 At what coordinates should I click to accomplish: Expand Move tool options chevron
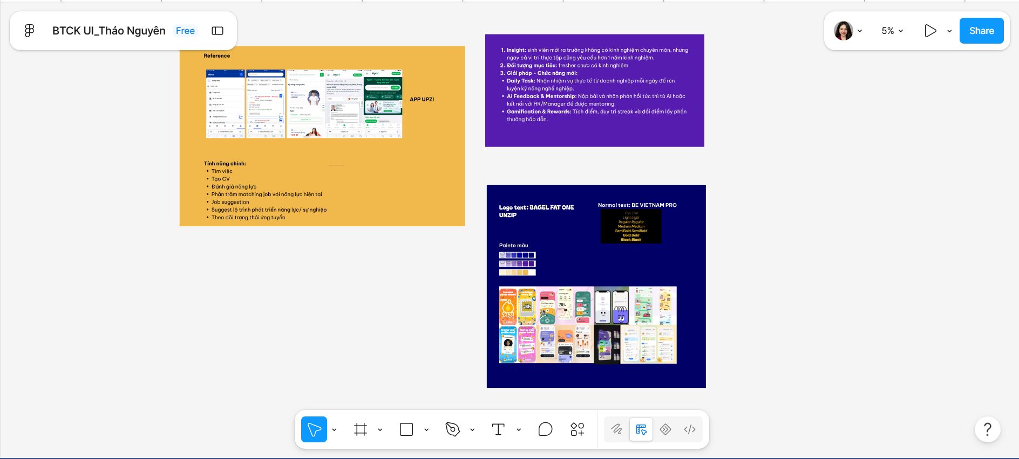coord(334,429)
